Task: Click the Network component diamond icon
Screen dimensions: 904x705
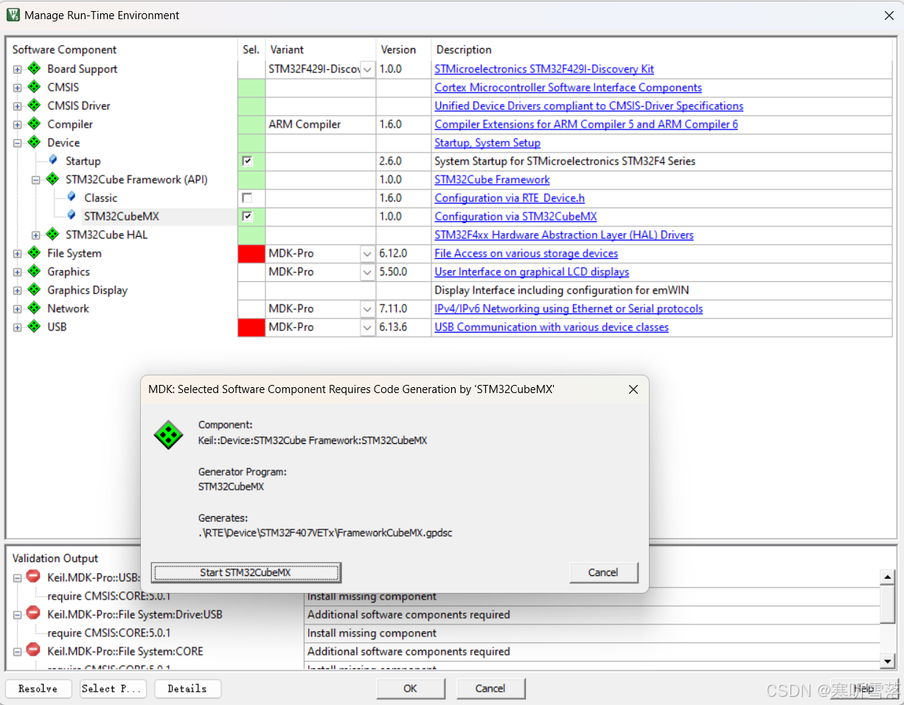Action: click(x=34, y=308)
